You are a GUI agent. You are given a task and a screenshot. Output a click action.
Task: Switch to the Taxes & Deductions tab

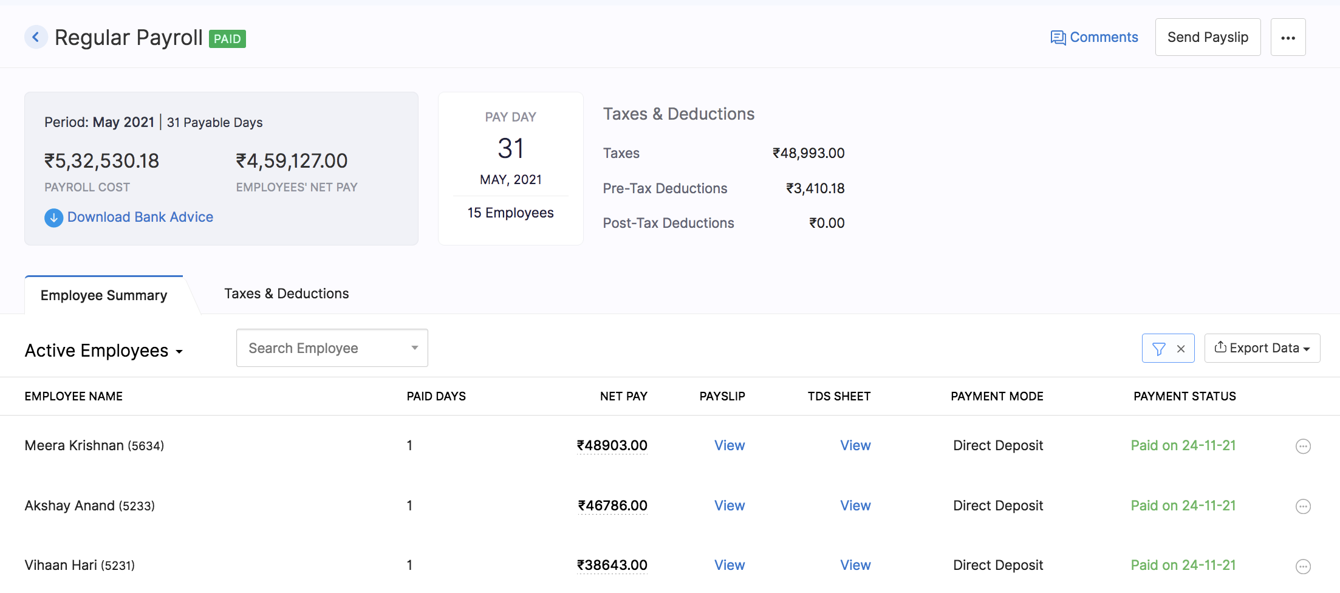click(x=286, y=293)
